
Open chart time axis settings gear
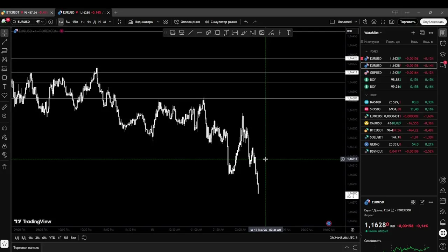(352, 230)
